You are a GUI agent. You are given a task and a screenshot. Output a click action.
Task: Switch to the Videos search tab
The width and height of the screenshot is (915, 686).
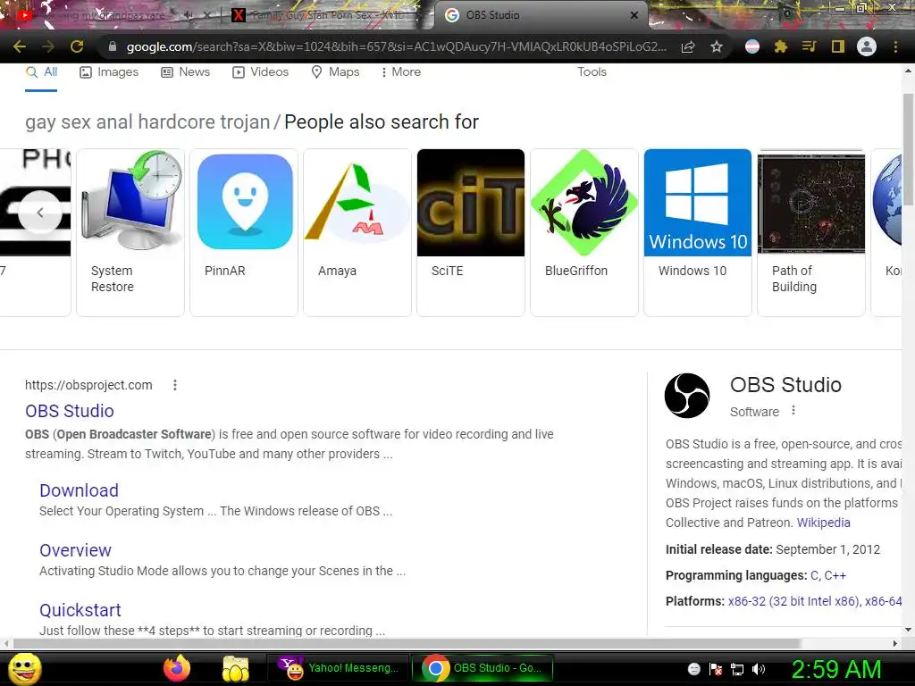(x=260, y=72)
